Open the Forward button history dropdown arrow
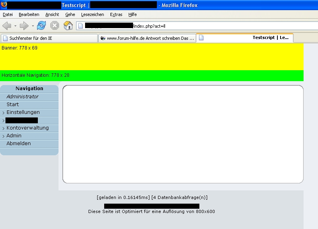The height and width of the screenshot is (229, 318). click(33, 26)
